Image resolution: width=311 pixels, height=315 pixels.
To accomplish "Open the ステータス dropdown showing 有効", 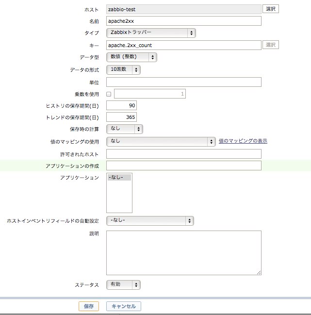I will (x=123, y=285).
